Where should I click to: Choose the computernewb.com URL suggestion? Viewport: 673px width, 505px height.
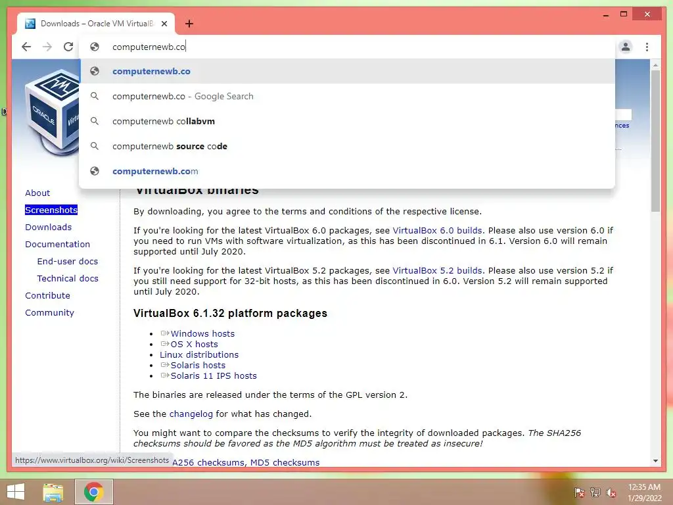click(x=347, y=171)
